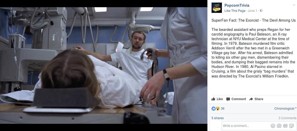
Task: Open the Chronological comment sorting dropdown
Action: pos(285,108)
